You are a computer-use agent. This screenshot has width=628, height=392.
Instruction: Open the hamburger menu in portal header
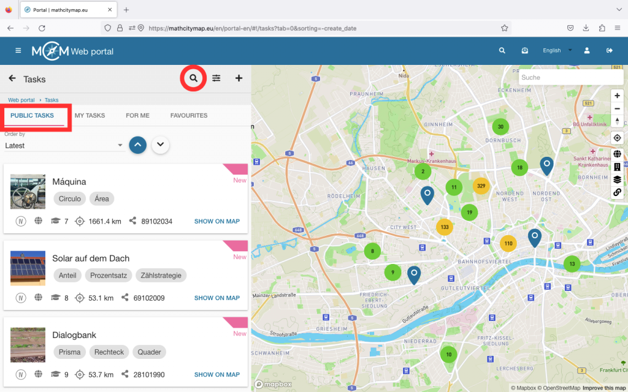[x=18, y=51]
